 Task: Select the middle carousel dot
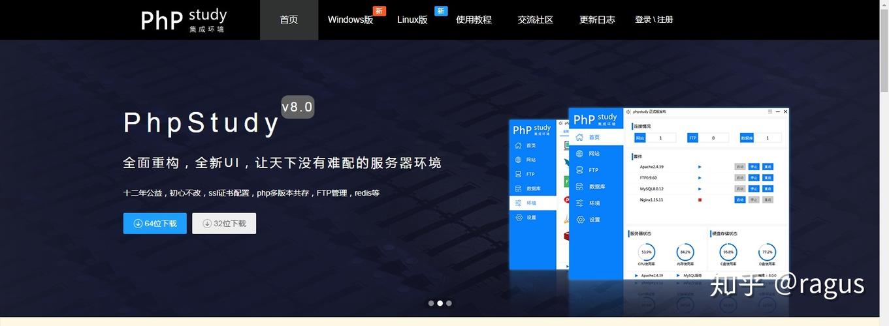440,303
